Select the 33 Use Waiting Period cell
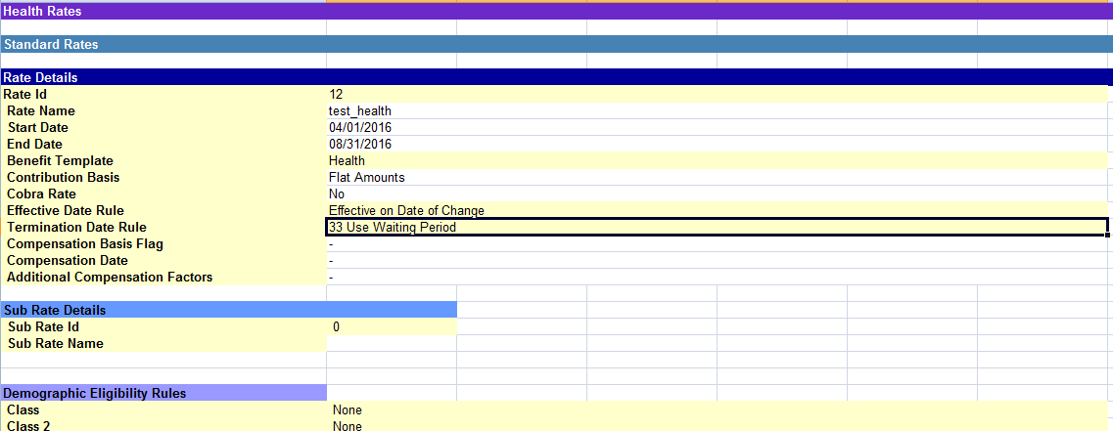Screen dimensions: 1113x431 point(717,228)
